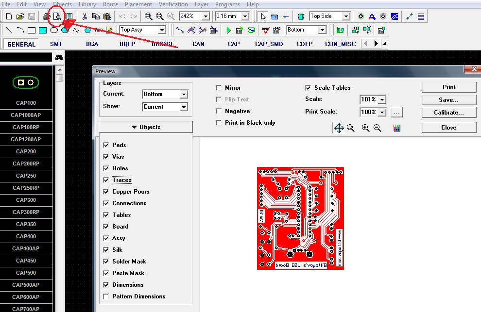Click the Print button

point(449,87)
